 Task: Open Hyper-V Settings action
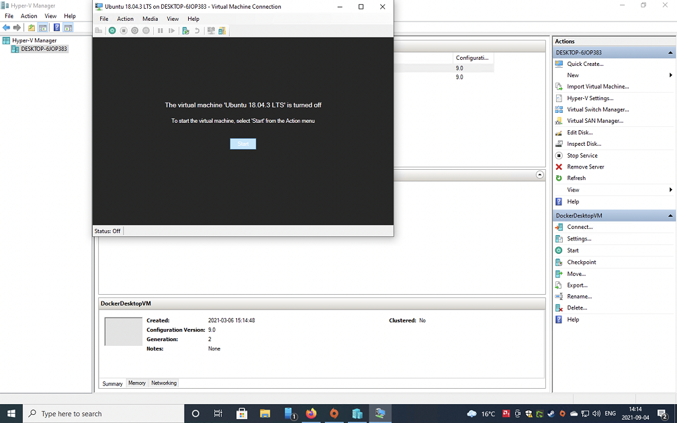click(590, 98)
